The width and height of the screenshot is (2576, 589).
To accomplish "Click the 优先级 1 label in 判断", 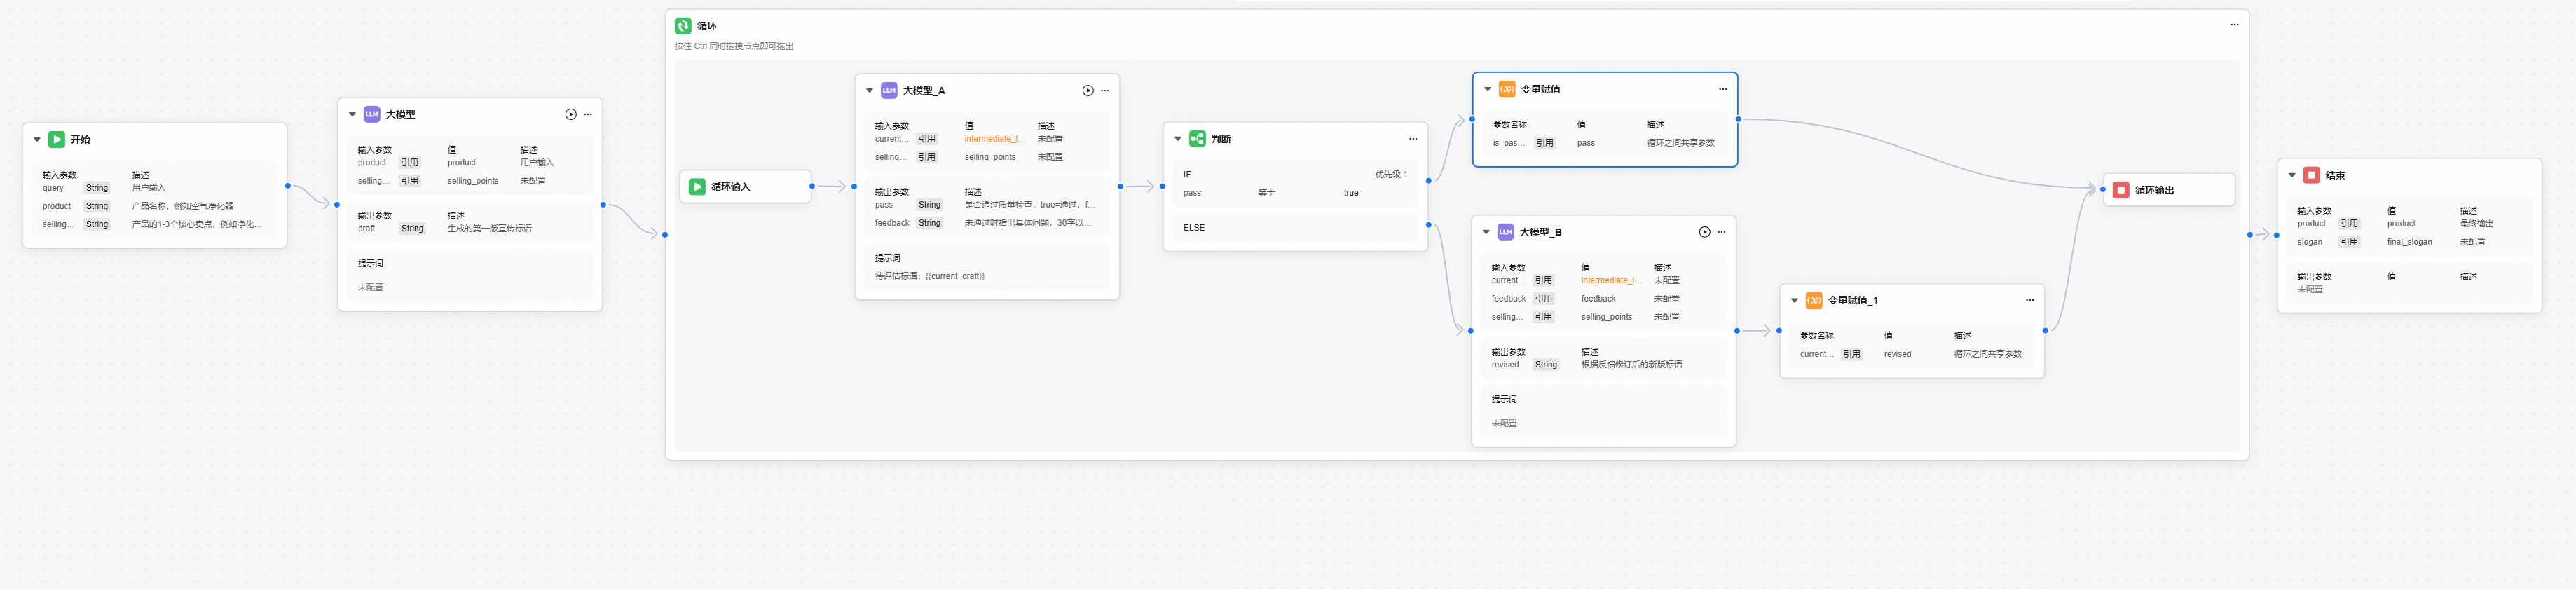I will coord(1391,174).
